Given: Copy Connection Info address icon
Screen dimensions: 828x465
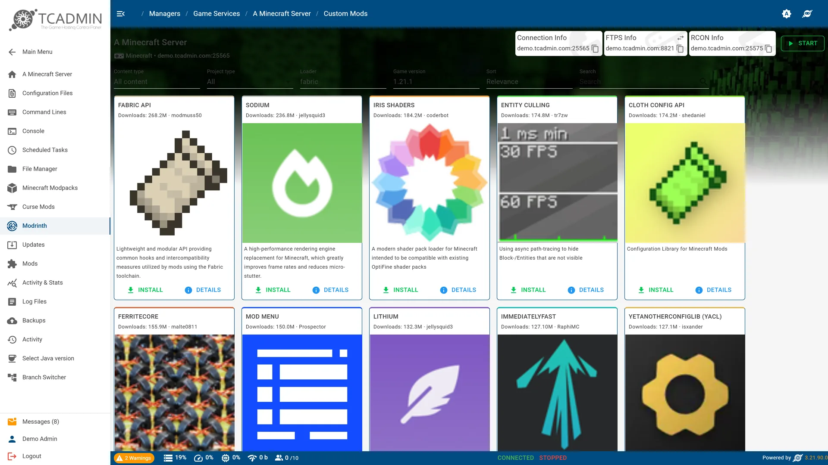Looking at the screenshot, I should 595,49.
